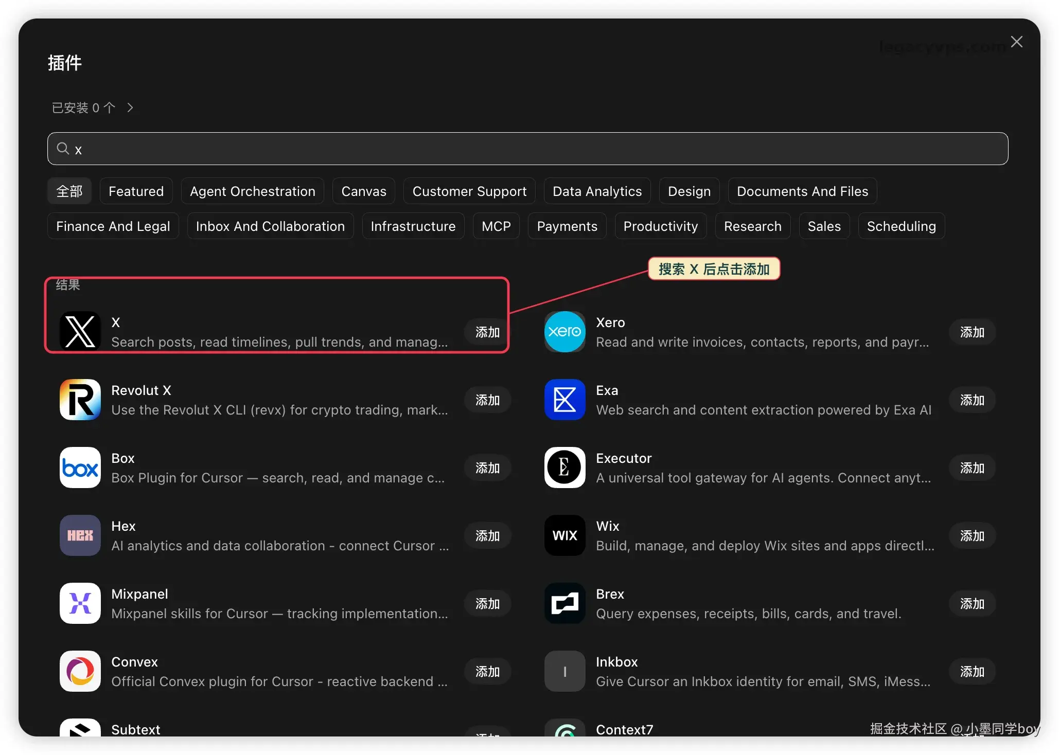
Task: Open the Xero plugin title
Action: tap(610, 322)
